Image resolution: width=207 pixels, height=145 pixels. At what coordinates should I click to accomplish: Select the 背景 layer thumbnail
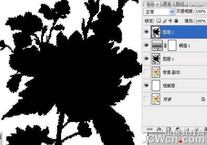[156, 99]
